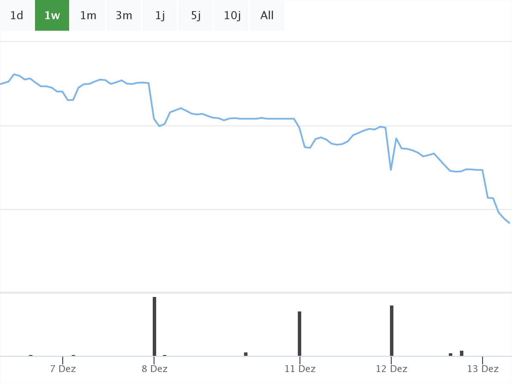512x384 pixels.
Task: Click the tallest volume bar at 8 Dez
Action: pyautogui.click(x=154, y=326)
